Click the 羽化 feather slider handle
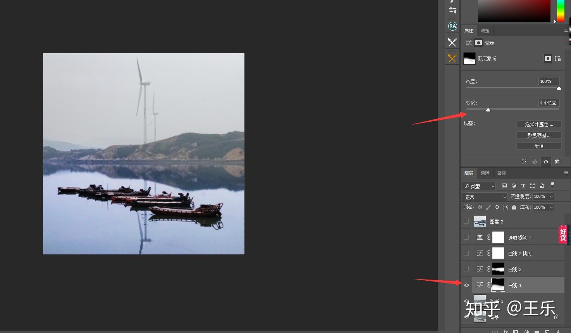571x333 pixels. pyautogui.click(x=488, y=110)
